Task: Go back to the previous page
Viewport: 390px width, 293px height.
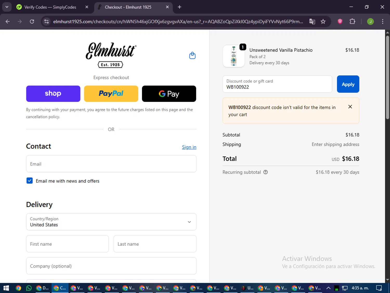Action: pyautogui.click(x=8, y=22)
